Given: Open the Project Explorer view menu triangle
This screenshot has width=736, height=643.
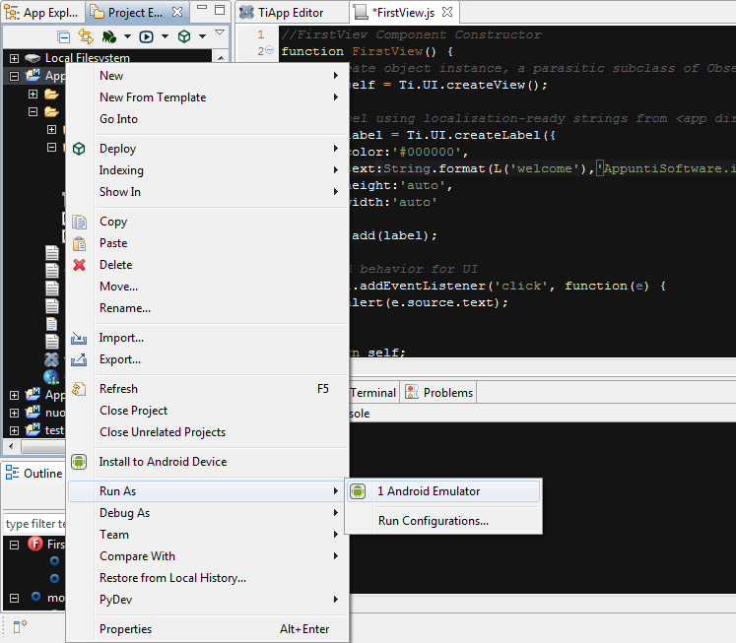Looking at the screenshot, I should coord(220,32).
